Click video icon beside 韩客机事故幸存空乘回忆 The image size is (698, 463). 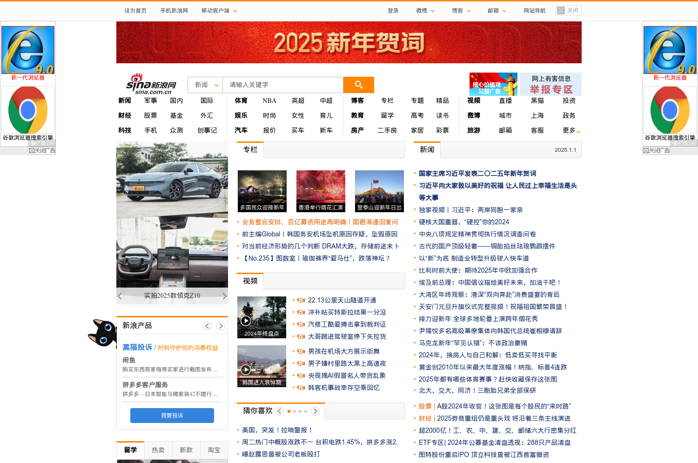(301, 388)
